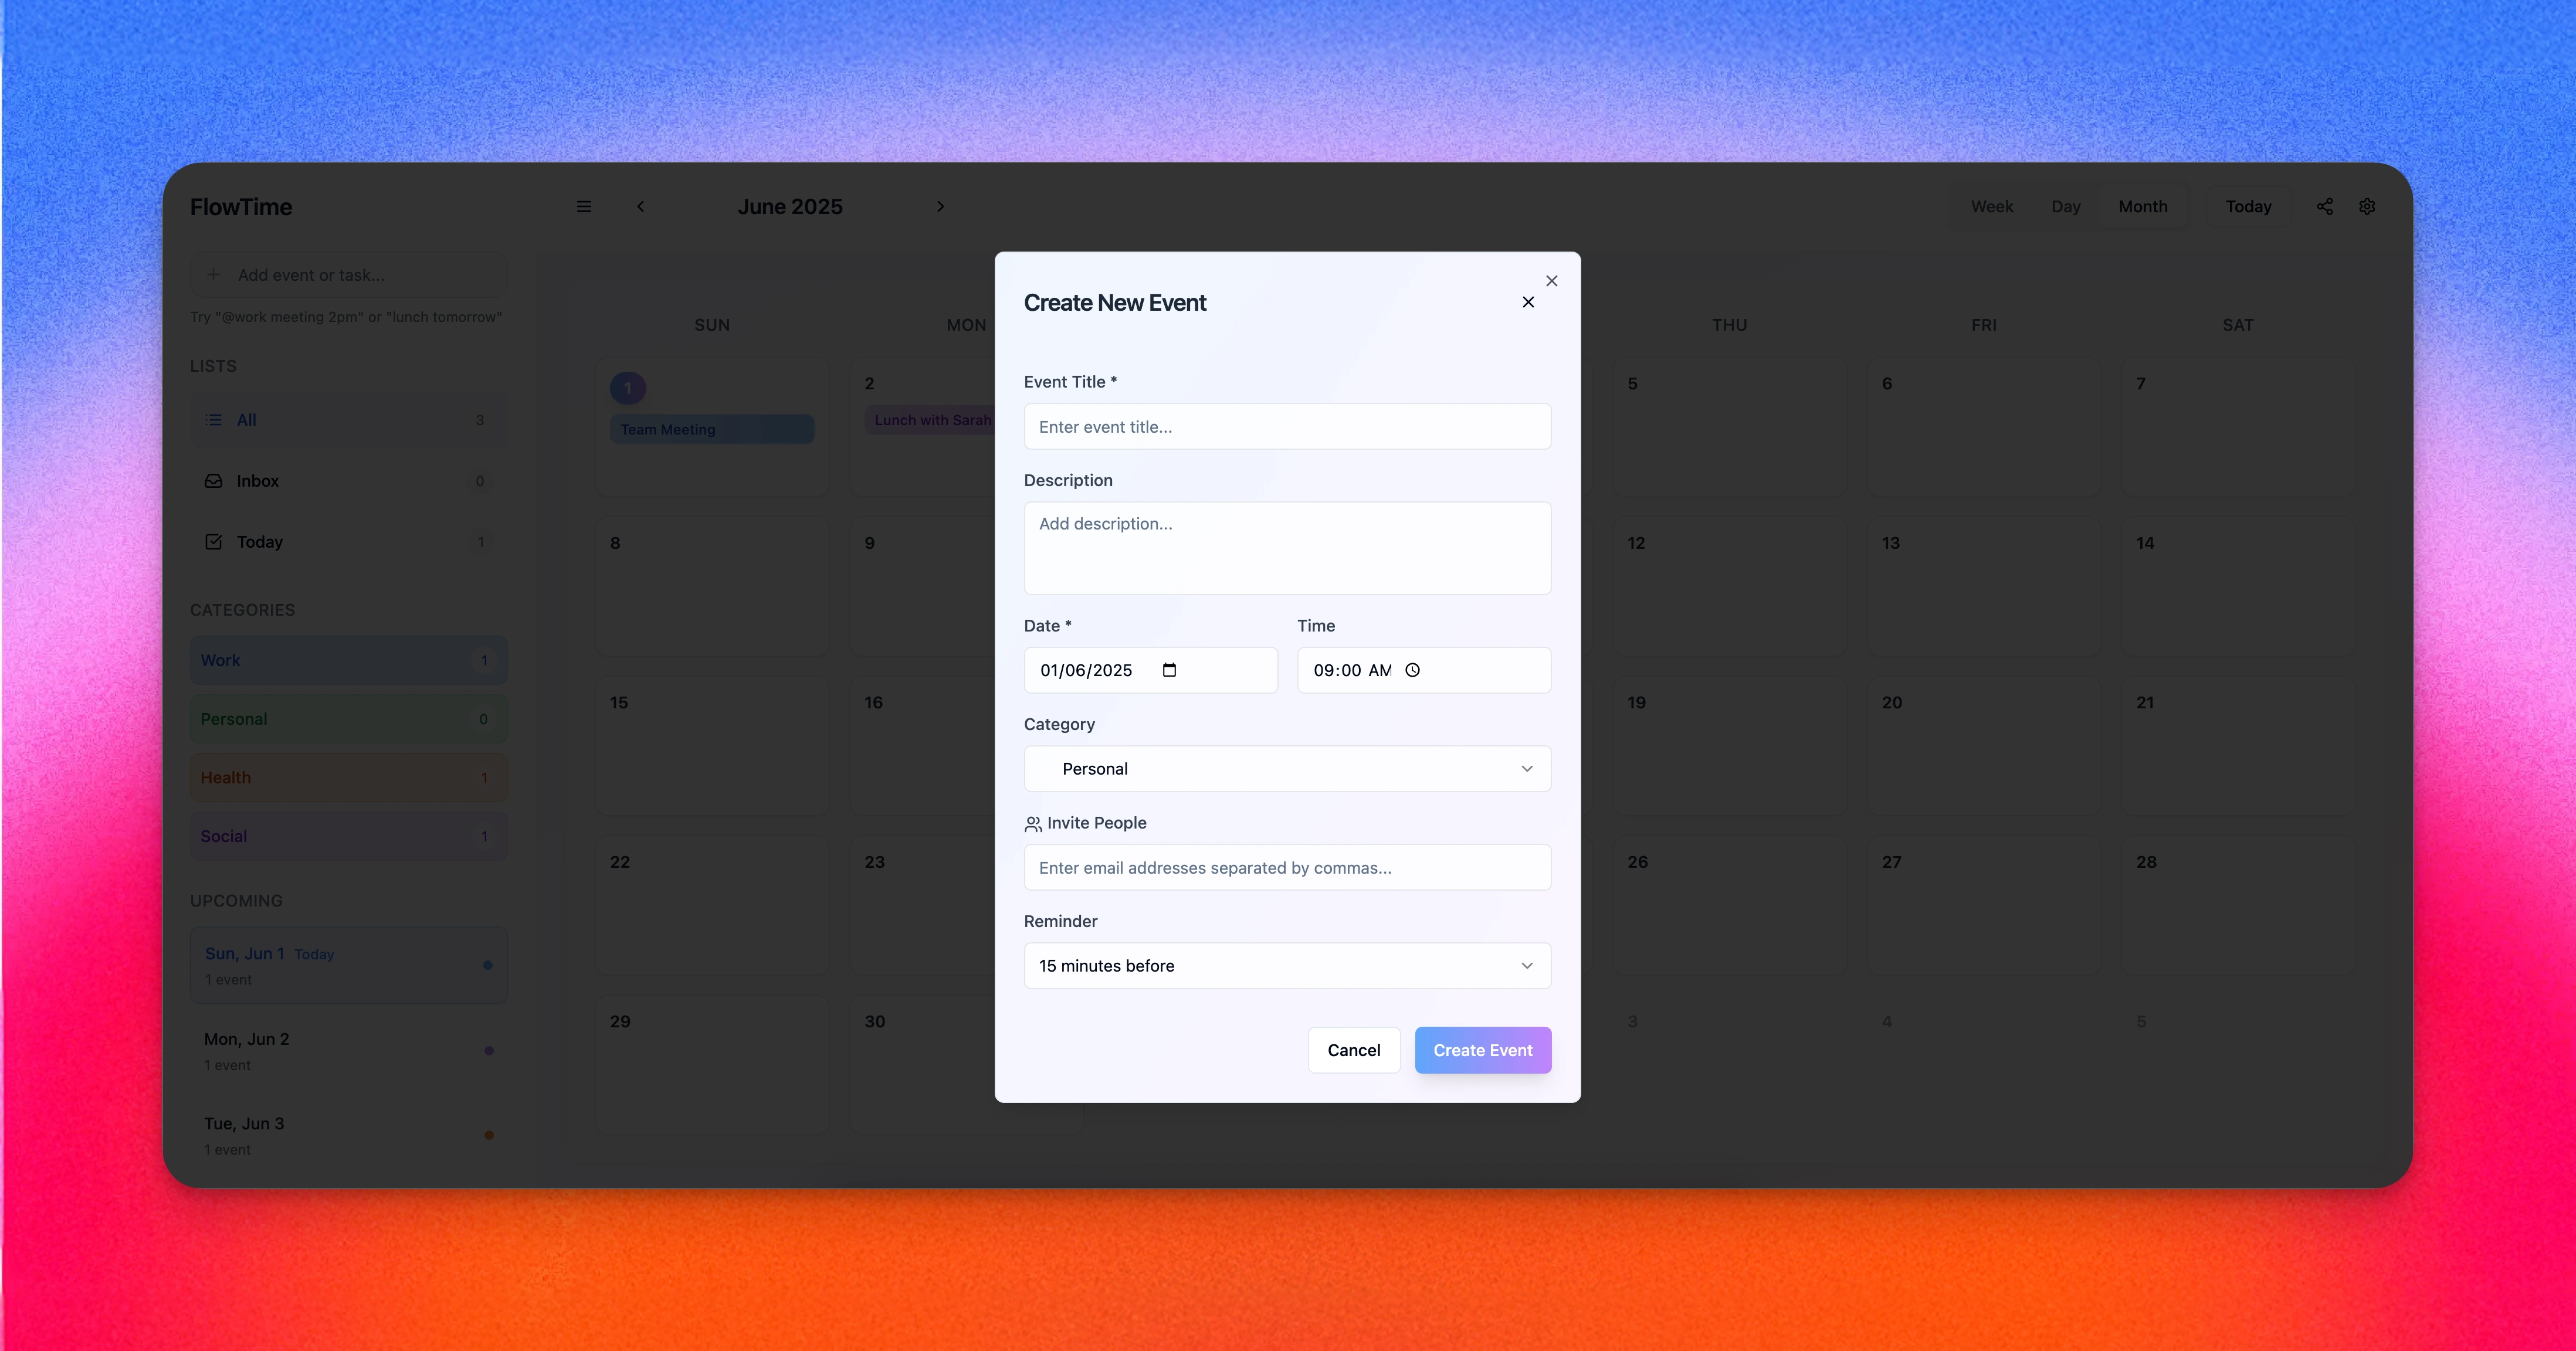Viewport: 2576px width, 1351px height.
Task: Go to next month with right chevron
Action: coord(940,206)
